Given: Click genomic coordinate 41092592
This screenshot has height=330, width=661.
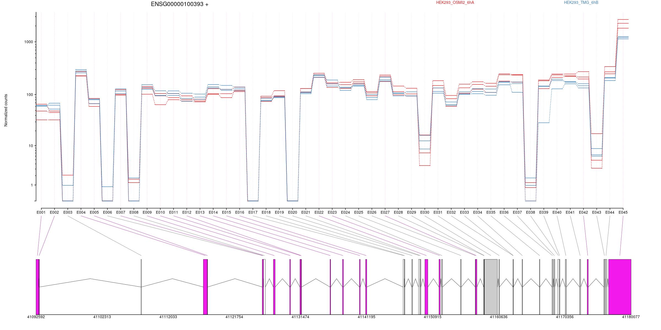Looking at the screenshot, I should pos(36,317).
